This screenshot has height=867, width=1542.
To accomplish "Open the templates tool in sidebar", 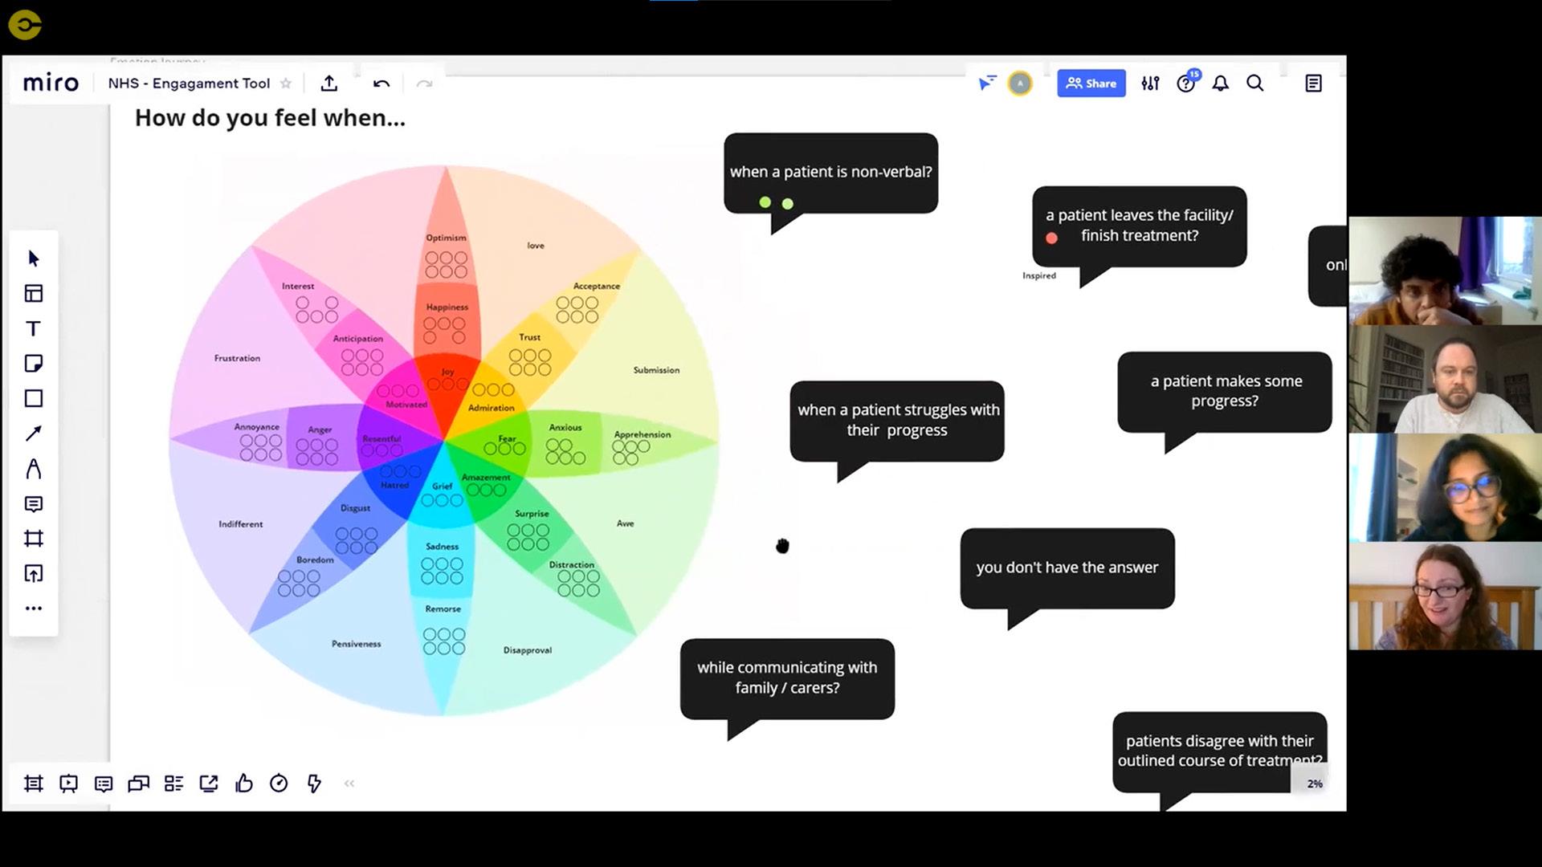I will (33, 294).
